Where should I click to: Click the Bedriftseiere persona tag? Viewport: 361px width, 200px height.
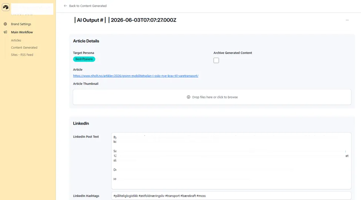click(x=84, y=59)
